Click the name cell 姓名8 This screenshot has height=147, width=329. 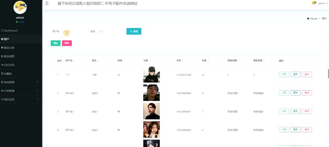coord(95,93)
